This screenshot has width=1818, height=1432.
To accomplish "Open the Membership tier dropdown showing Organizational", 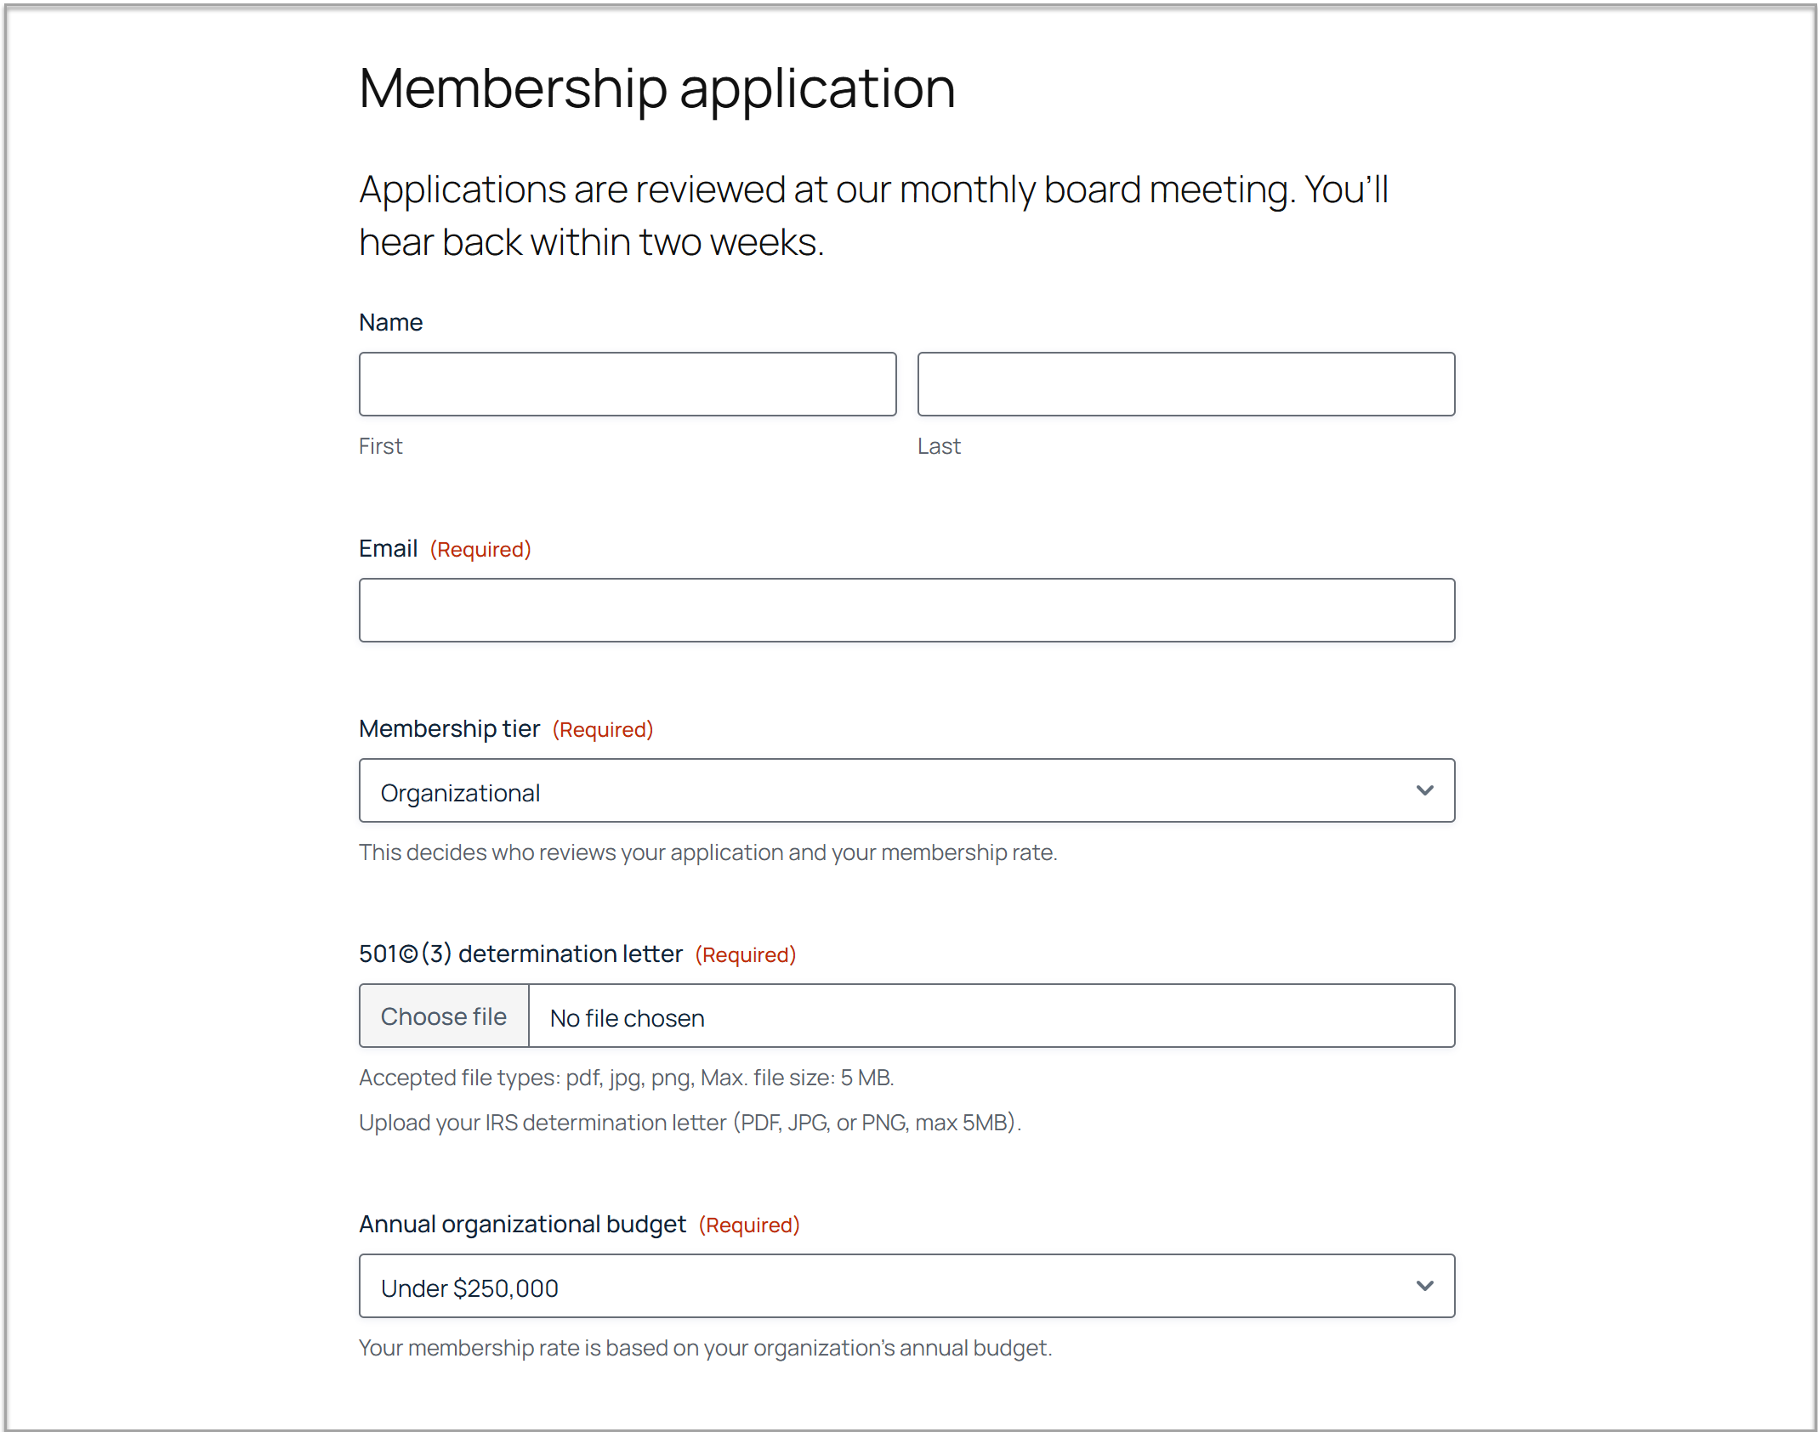I will coord(907,790).
